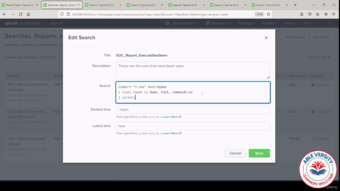Grab the Description box resize handle
The height and width of the screenshot is (191, 340).
pyautogui.click(x=268, y=77)
